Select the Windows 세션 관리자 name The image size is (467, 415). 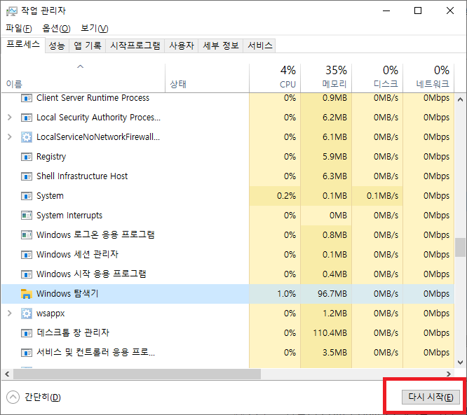[x=77, y=255]
